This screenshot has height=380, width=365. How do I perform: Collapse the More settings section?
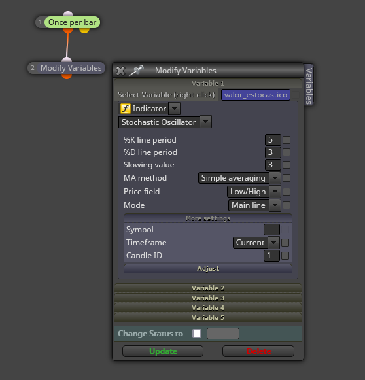tap(208, 218)
